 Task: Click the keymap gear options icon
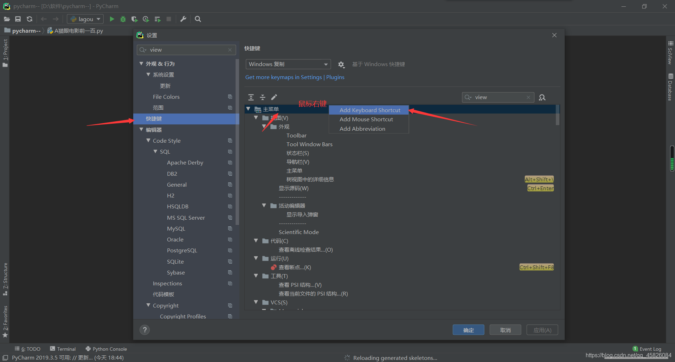coord(341,64)
